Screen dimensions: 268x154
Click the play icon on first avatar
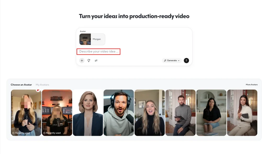[x=38, y=90]
